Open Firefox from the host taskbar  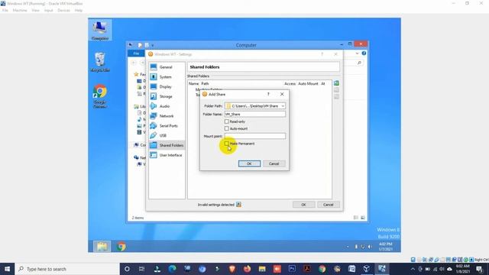[x=247, y=269]
